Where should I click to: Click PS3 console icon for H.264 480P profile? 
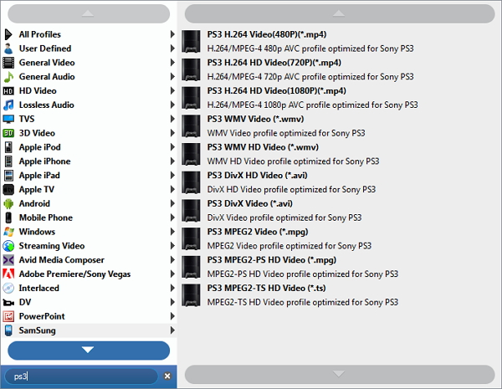[x=191, y=41]
